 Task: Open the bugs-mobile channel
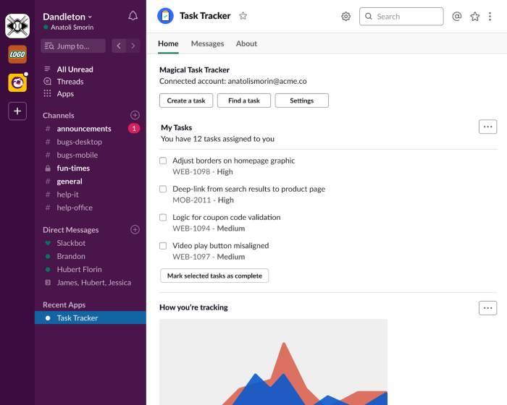[77, 155]
